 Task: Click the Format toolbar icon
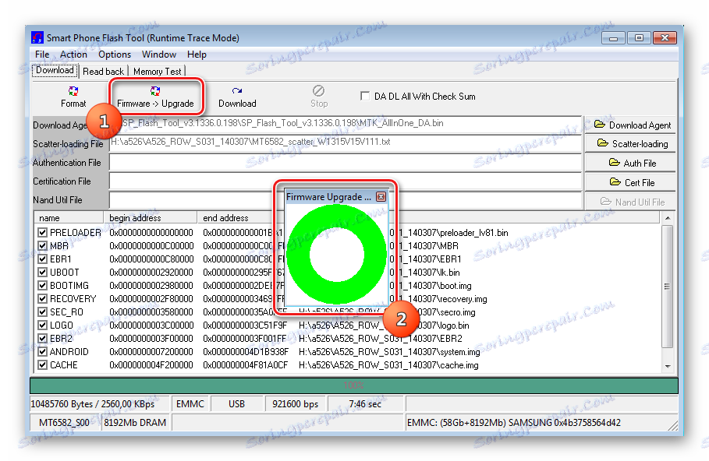tap(73, 91)
